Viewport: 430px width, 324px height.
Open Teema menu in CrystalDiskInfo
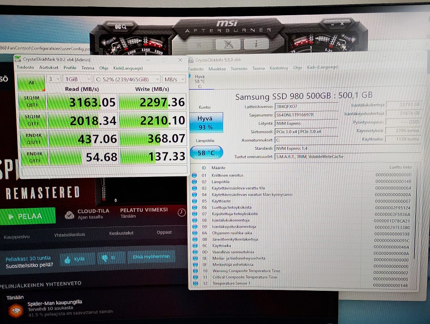coord(258,68)
